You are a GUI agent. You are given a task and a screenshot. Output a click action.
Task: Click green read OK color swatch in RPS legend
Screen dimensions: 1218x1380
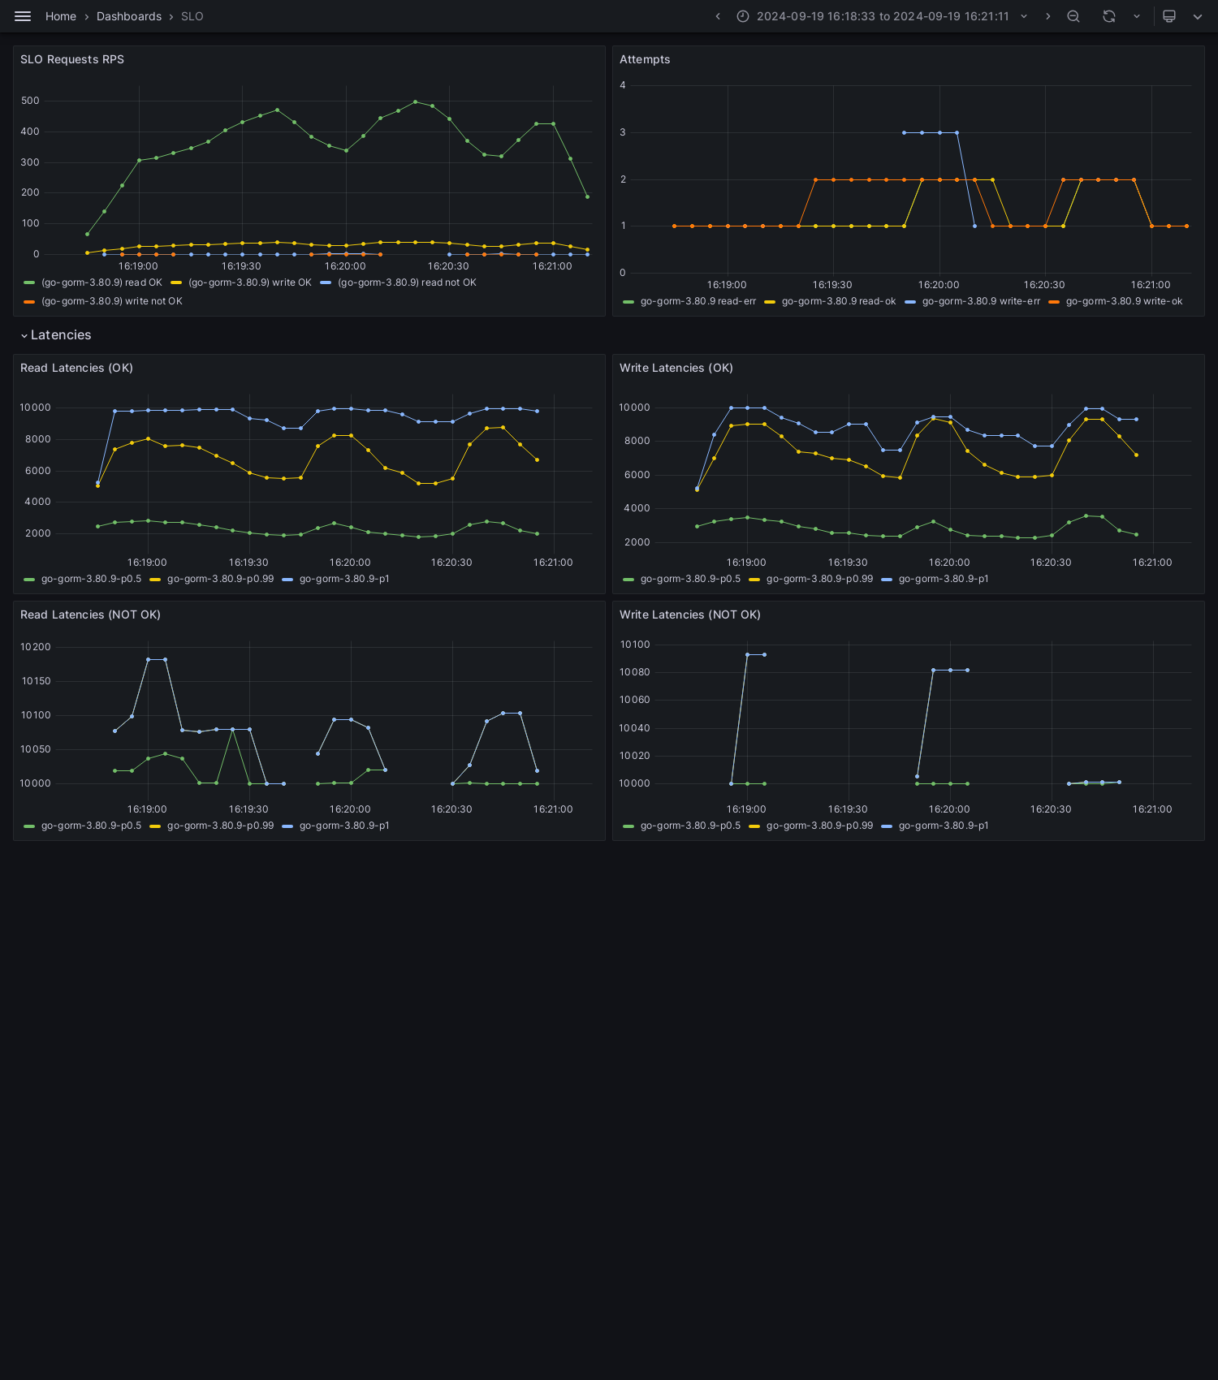point(29,282)
